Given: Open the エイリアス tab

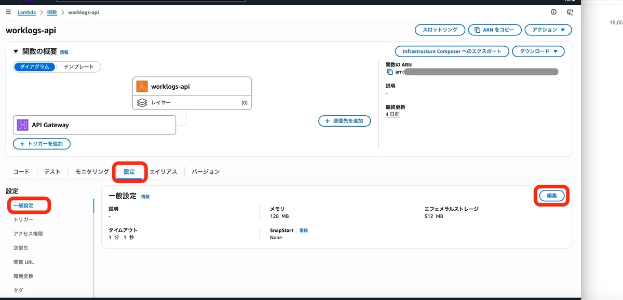Looking at the screenshot, I should tap(164, 172).
